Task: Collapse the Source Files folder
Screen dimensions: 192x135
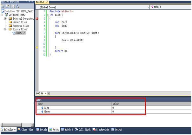Action: 5,29
